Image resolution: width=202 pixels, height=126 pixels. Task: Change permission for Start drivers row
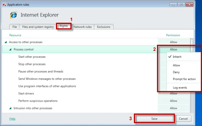tap(173, 94)
